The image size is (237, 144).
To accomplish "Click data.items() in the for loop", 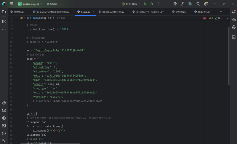I will [54, 126].
